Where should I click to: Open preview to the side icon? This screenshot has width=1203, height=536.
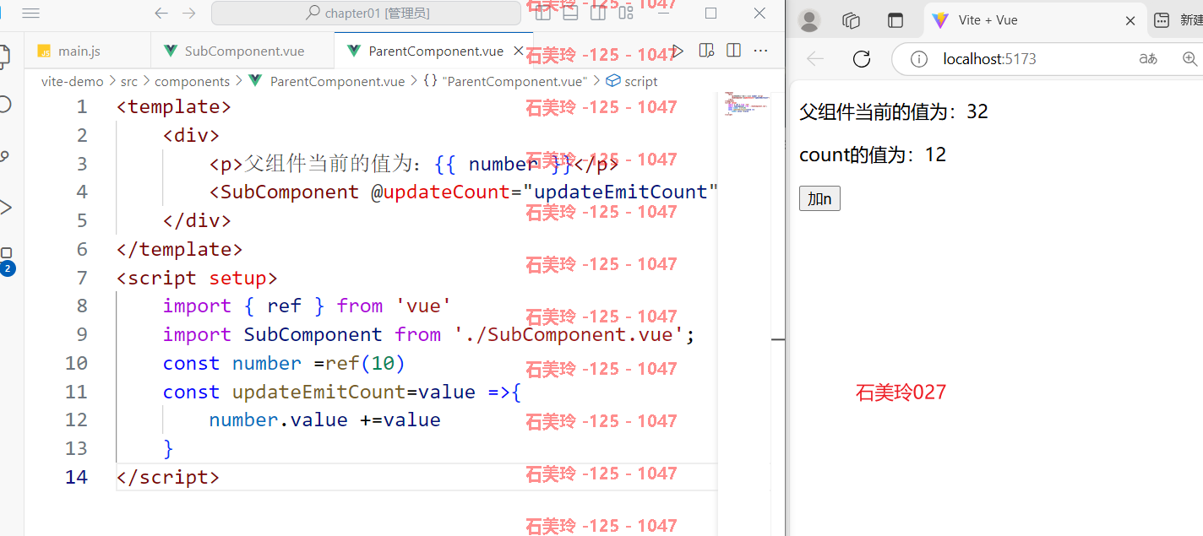(706, 51)
